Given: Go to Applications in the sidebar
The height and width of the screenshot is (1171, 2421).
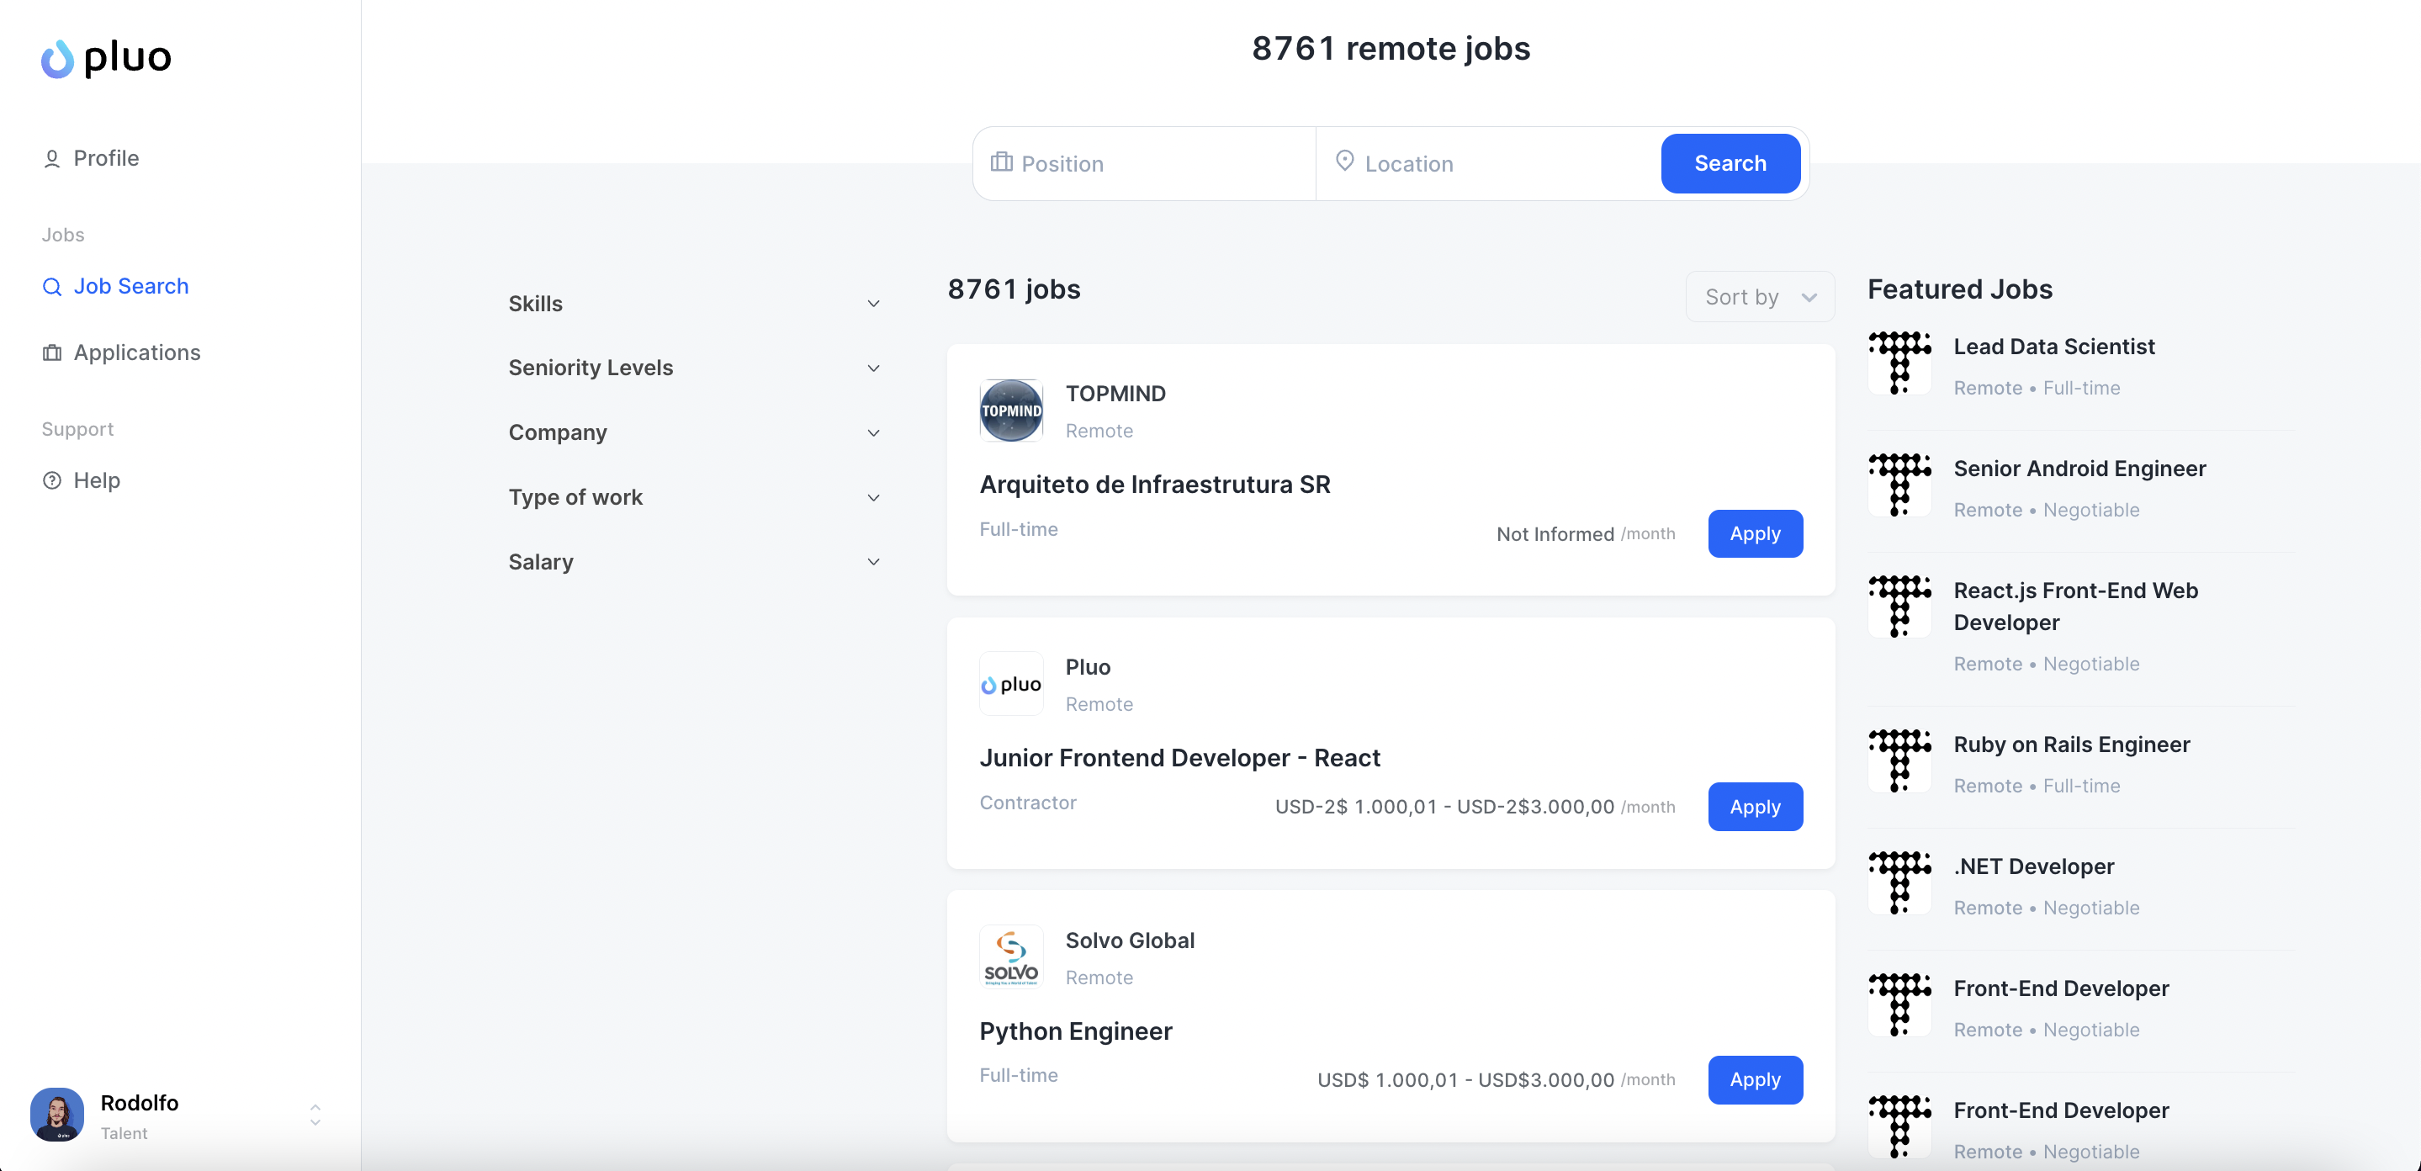Looking at the screenshot, I should (121, 352).
